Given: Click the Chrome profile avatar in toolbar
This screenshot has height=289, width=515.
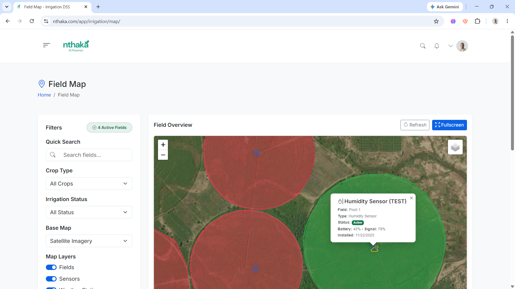Looking at the screenshot, I should 495,21.
